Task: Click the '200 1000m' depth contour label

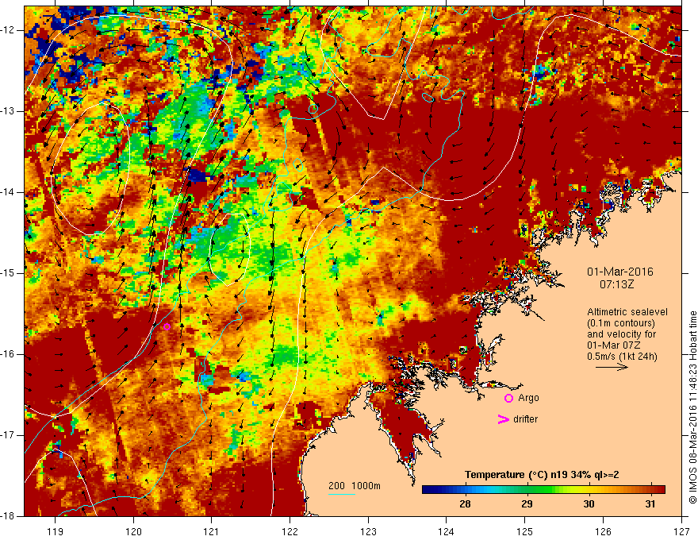Action: click(x=355, y=486)
